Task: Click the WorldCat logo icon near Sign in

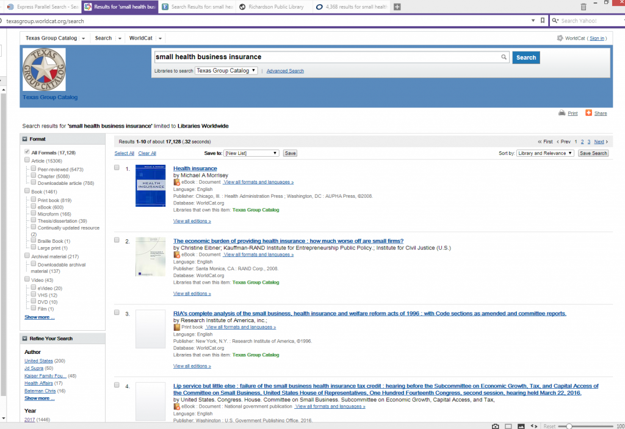Action: point(560,38)
